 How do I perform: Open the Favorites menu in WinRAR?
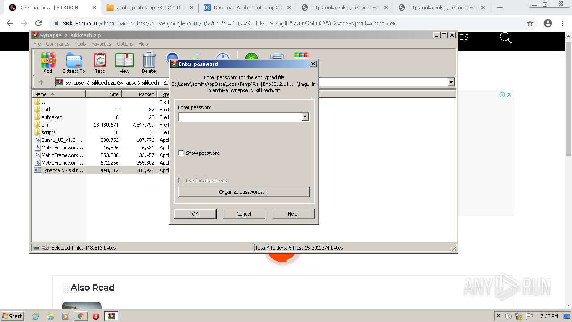(101, 44)
